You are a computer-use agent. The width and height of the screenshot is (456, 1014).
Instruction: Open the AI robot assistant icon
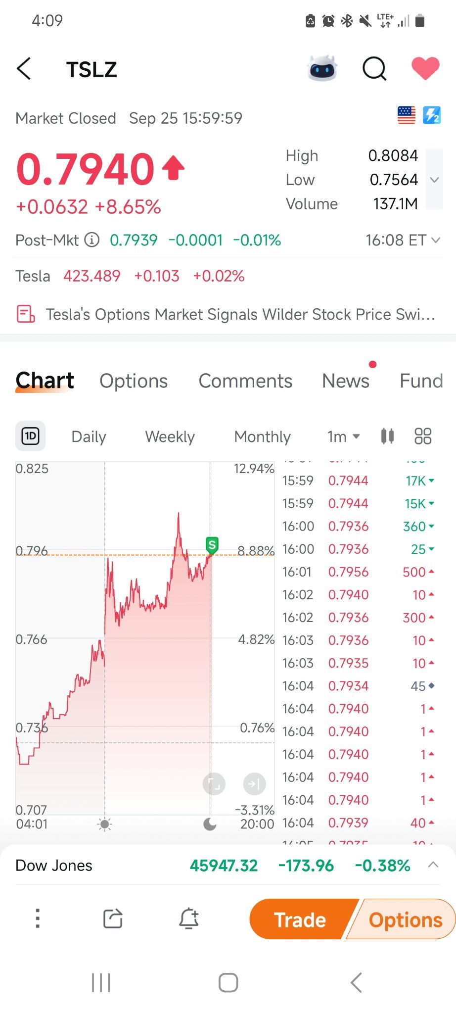click(x=322, y=68)
